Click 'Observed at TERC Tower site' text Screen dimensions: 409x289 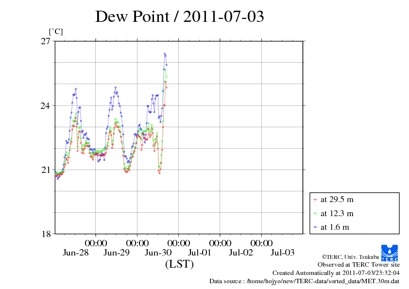358,265
